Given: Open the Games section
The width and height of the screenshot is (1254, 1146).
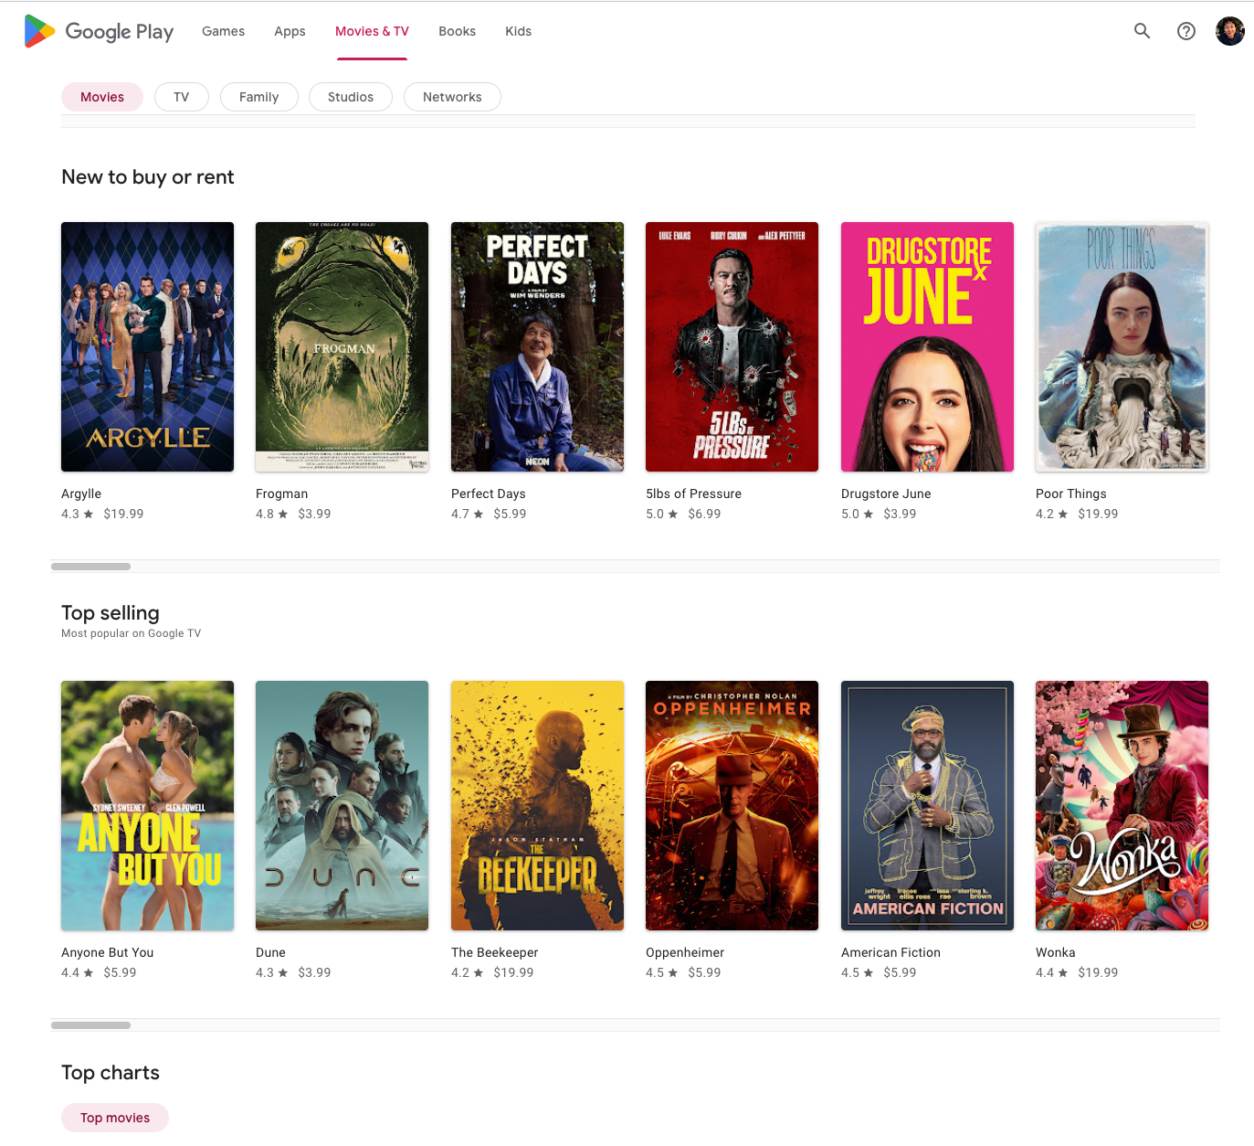Looking at the screenshot, I should [x=223, y=31].
